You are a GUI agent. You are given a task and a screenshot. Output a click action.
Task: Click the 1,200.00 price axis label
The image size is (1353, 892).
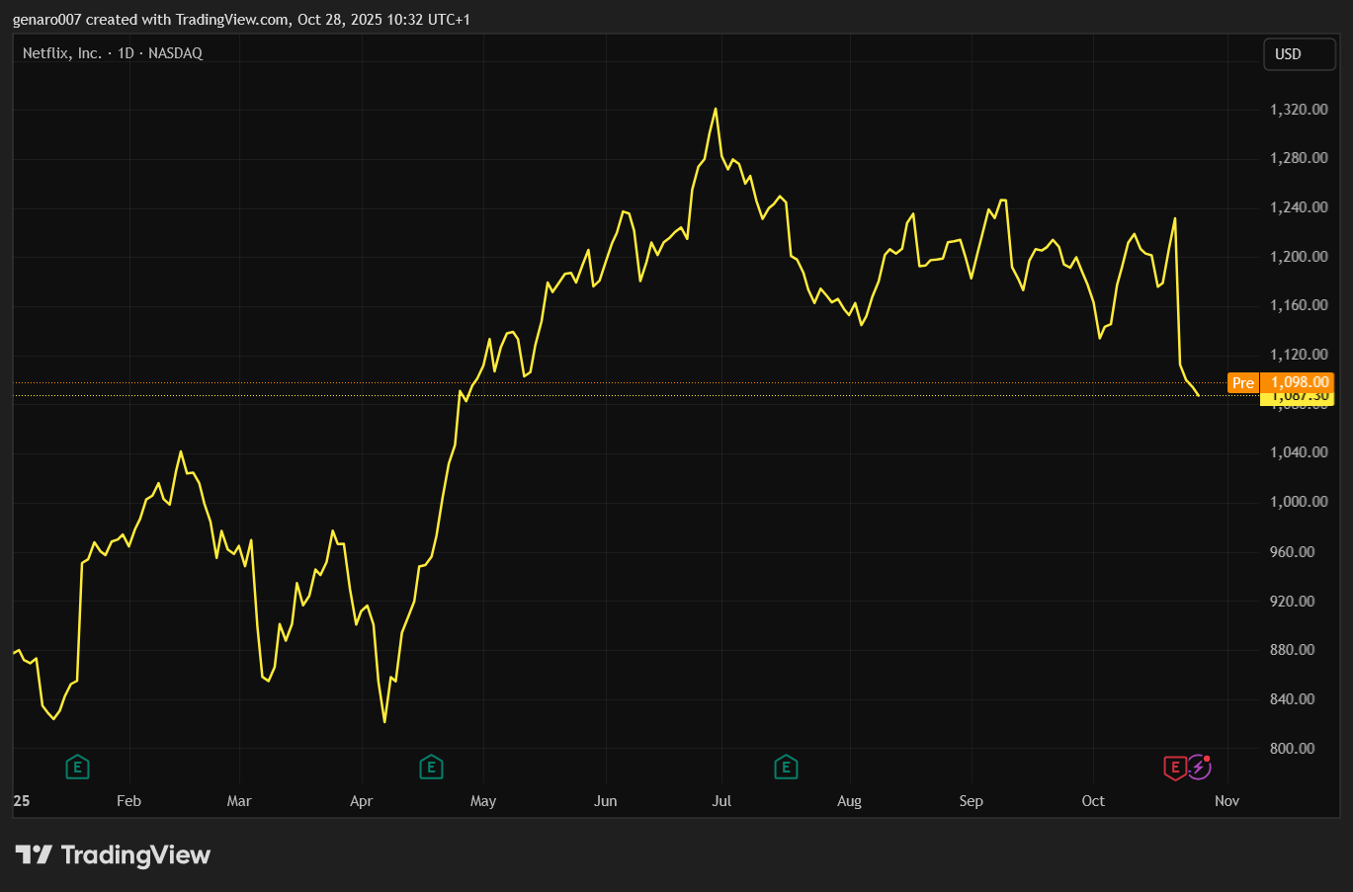point(1299,257)
